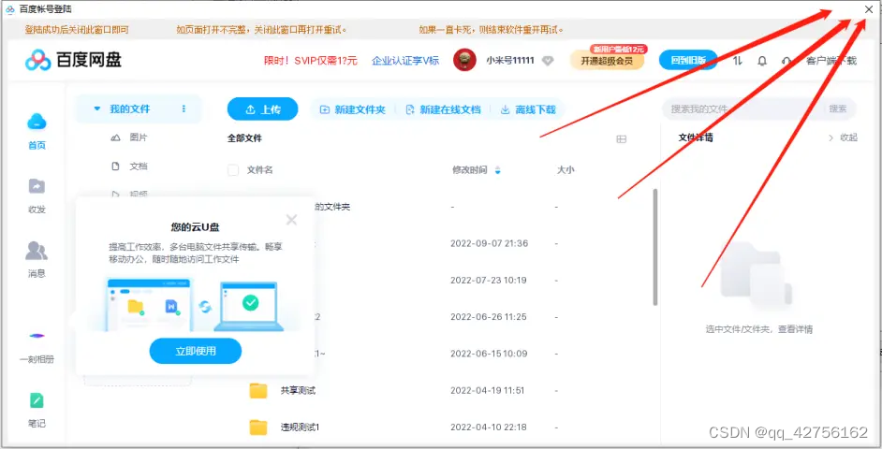Open the 违规测试1 folder name
The image size is (882, 449).
300,427
